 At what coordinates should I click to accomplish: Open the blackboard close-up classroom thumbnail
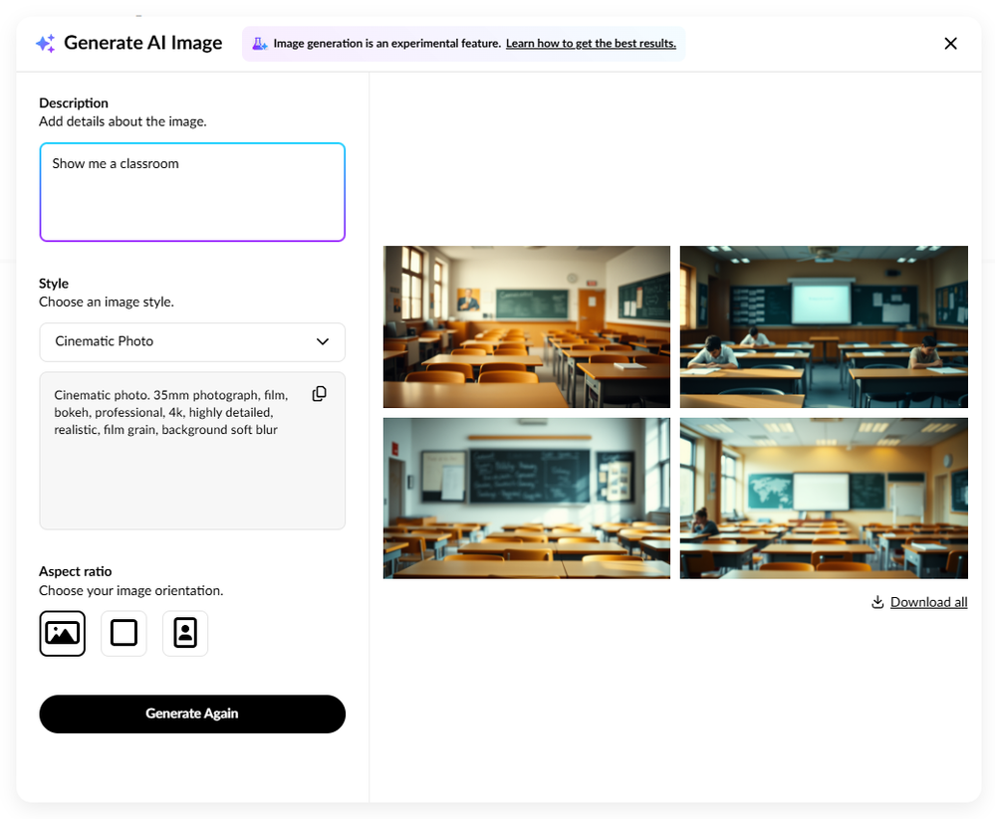(527, 499)
